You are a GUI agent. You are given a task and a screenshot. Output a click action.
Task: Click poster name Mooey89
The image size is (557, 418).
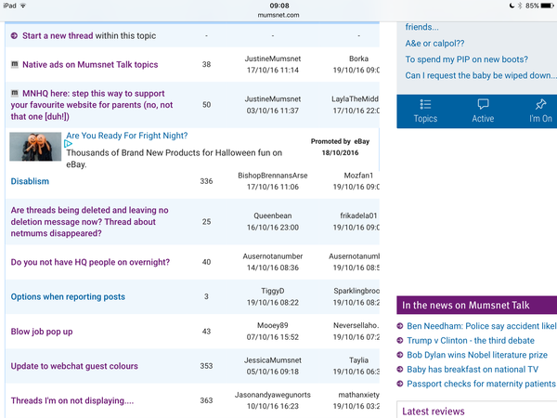coord(272,325)
